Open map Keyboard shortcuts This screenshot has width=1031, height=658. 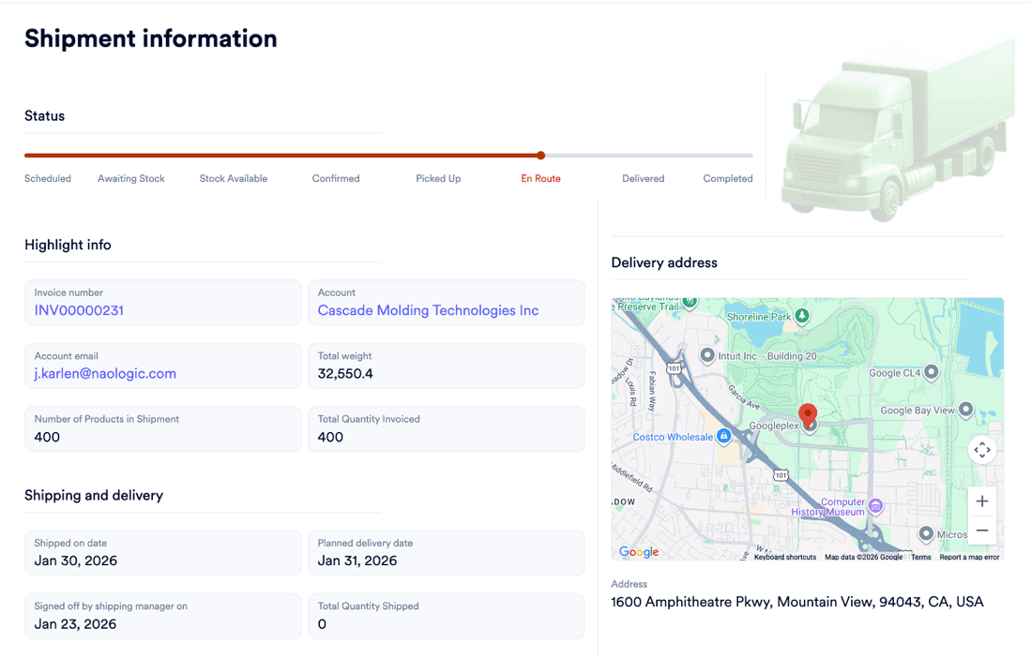785,557
